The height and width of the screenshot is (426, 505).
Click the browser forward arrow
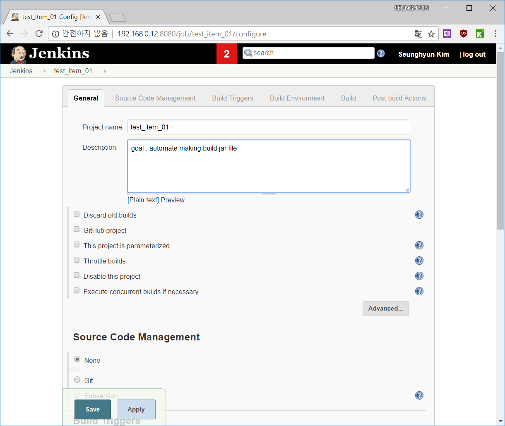[24, 34]
